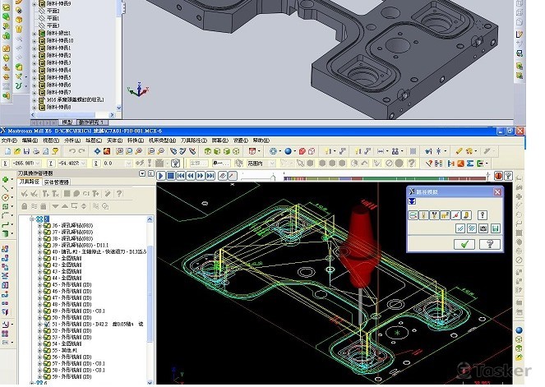This screenshot has width=545, height=387.
Task: Click the select all operations checkmark icon
Action: click(25, 194)
